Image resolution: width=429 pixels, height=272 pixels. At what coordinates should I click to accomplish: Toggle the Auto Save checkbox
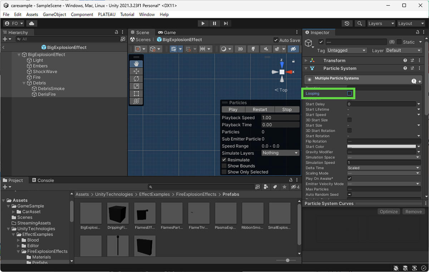[276, 40]
